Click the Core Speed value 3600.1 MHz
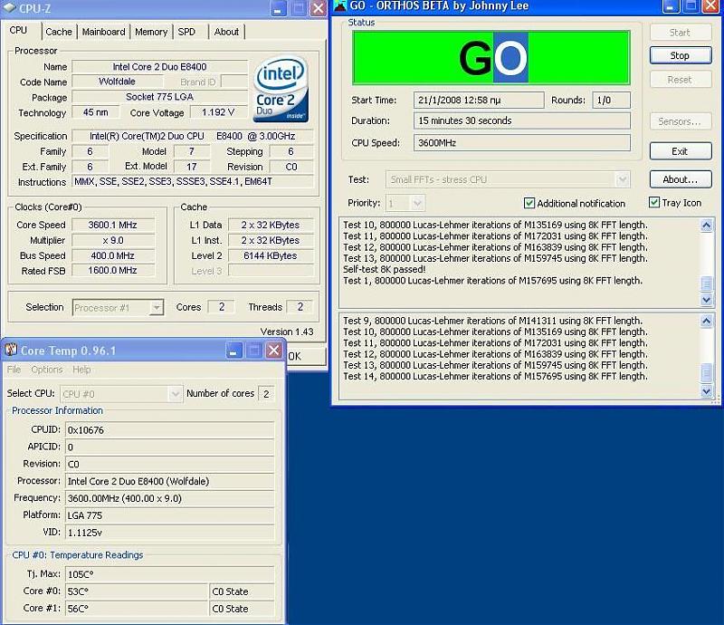724x625 pixels. click(112, 225)
